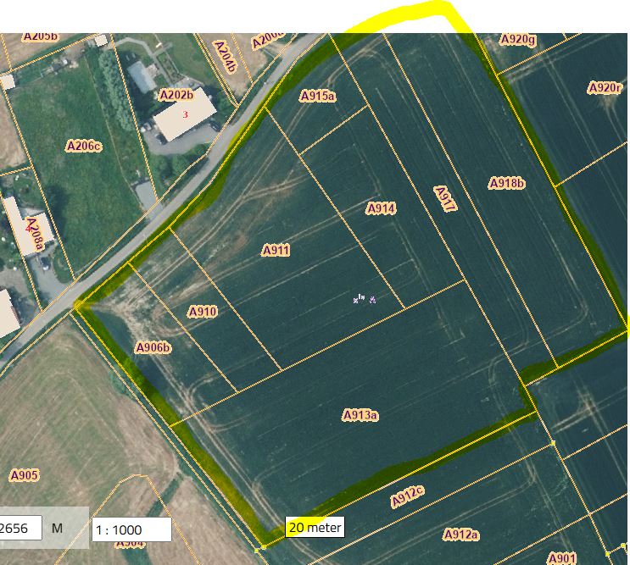Click the M unit label beside coordinates
This screenshot has height=565, width=630.
pyautogui.click(x=58, y=529)
